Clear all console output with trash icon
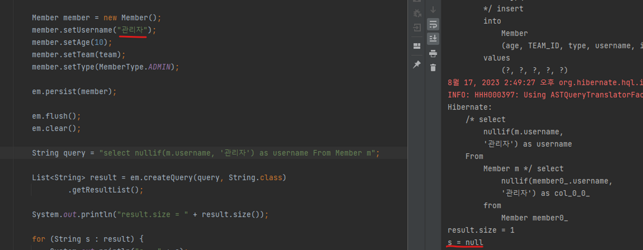Image resolution: width=643 pixels, height=250 pixels. (433, 68)
